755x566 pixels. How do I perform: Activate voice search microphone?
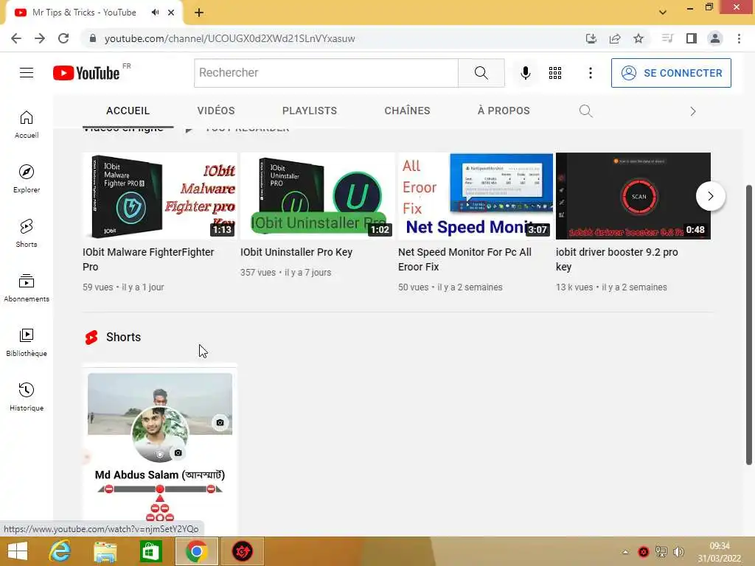pos(525,73)
